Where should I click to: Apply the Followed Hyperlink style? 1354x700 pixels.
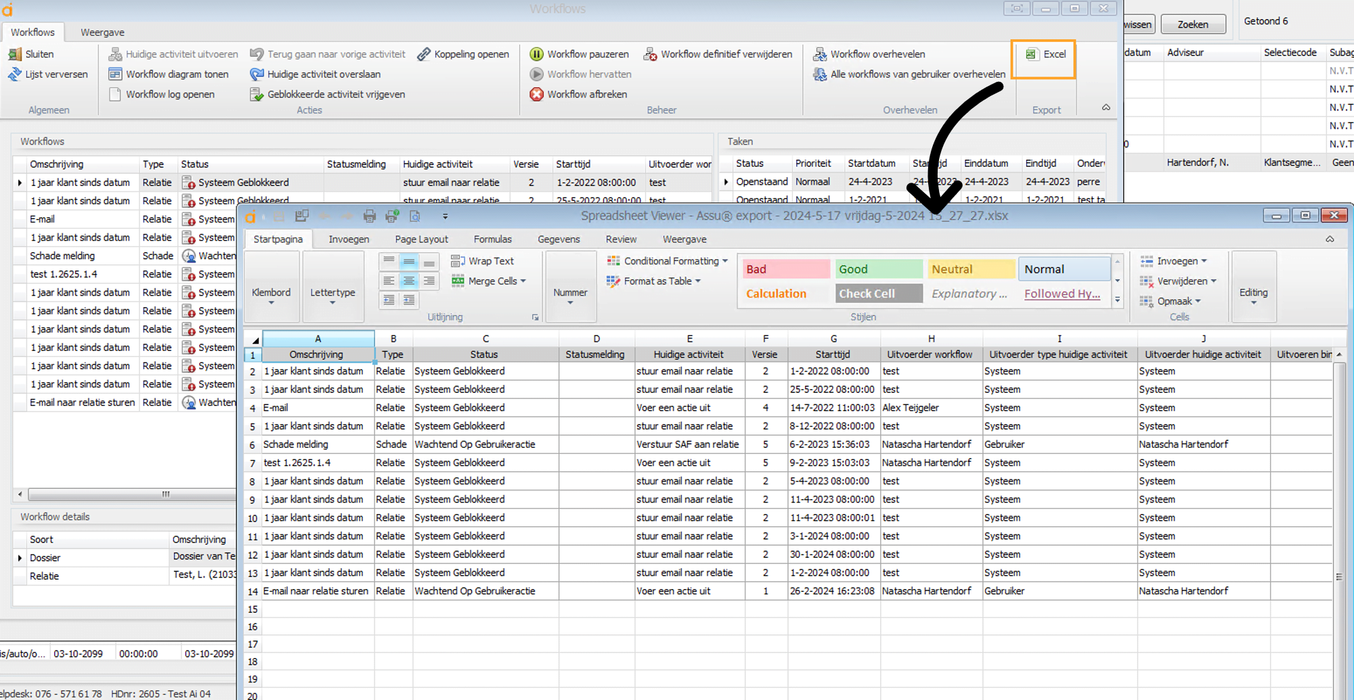point(1064,294)
